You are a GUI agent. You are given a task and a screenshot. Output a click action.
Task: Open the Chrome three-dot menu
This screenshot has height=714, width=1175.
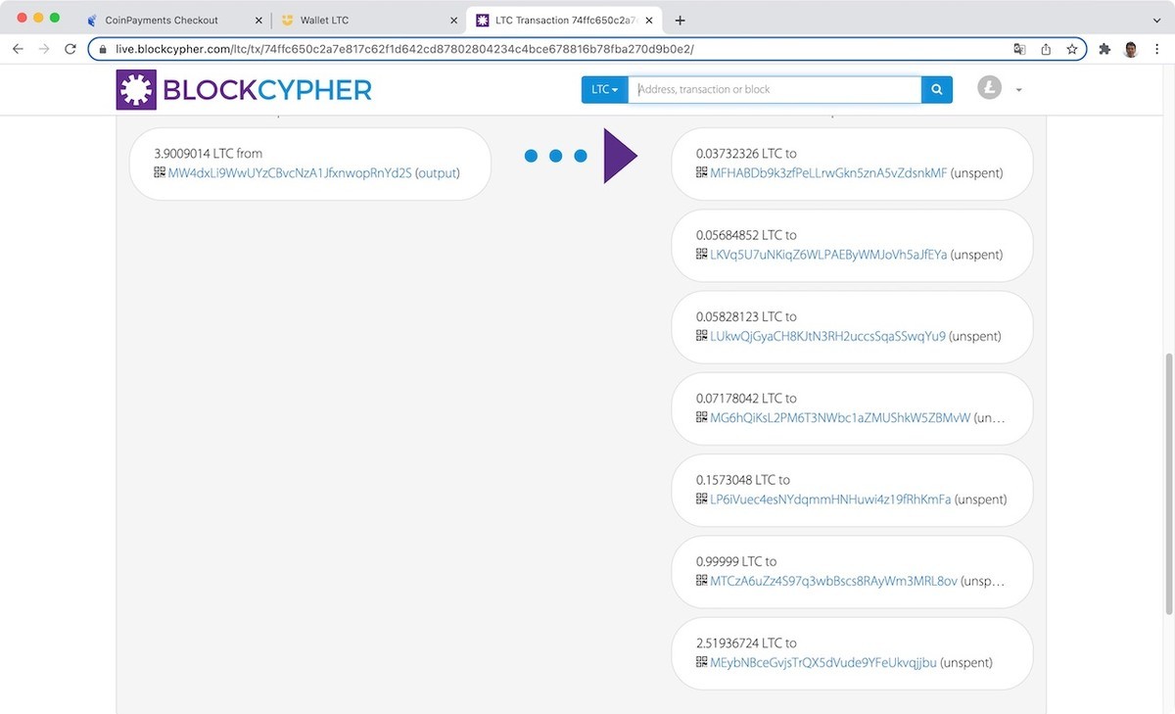point(1157,49)
